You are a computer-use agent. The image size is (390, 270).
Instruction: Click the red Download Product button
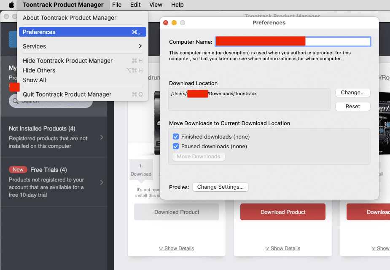pos(283,212)
